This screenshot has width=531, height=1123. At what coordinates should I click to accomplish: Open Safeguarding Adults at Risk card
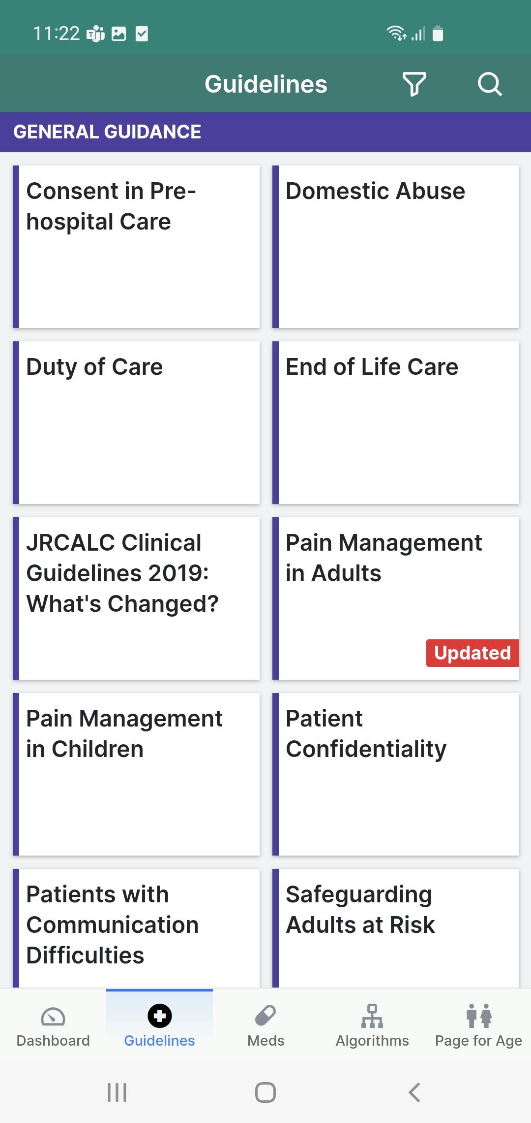click(x=396, y=928)
